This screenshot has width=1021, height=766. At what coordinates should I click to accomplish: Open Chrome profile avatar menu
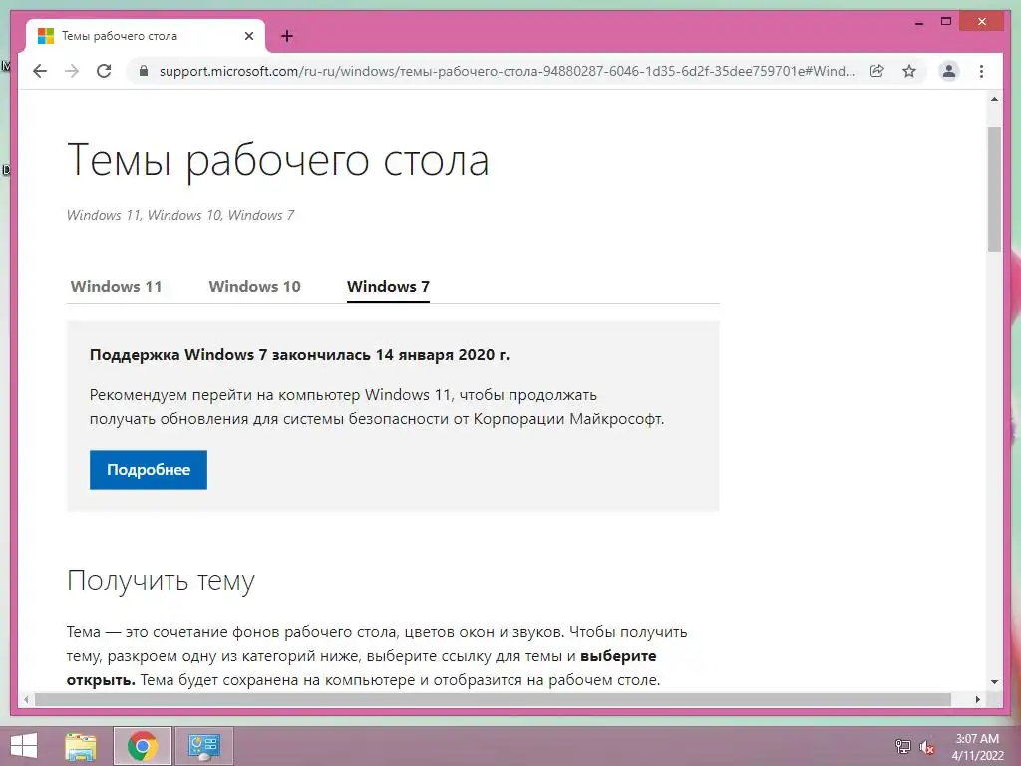[x=949, y=71]
